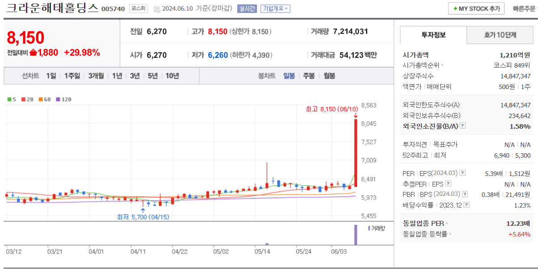Open help icon next to 배당수익률 2023.12

click(467, 205)
